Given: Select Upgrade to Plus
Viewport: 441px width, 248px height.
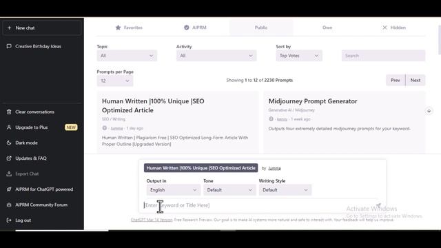Looking at the screenshot, I should tap(42, 127).
